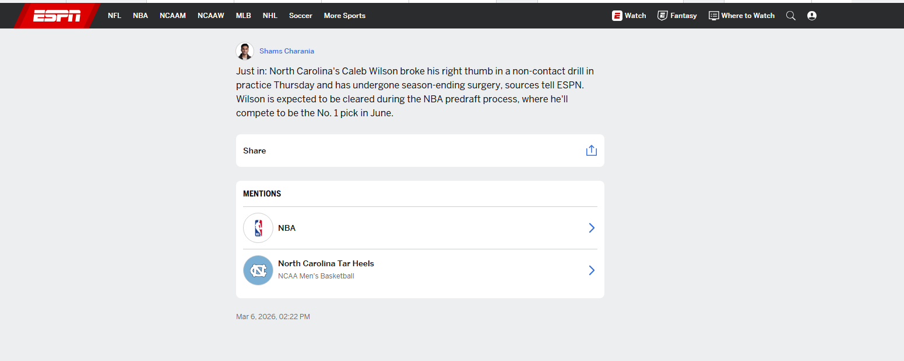Image resolution: width=904 pixels, height=361 pixels.
Task: Select the NCAAM menu item
Action: pyautogui.click(x=173, y=16)
